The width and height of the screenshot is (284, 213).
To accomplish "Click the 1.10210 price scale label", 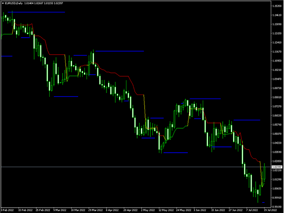I will [277, 70].
